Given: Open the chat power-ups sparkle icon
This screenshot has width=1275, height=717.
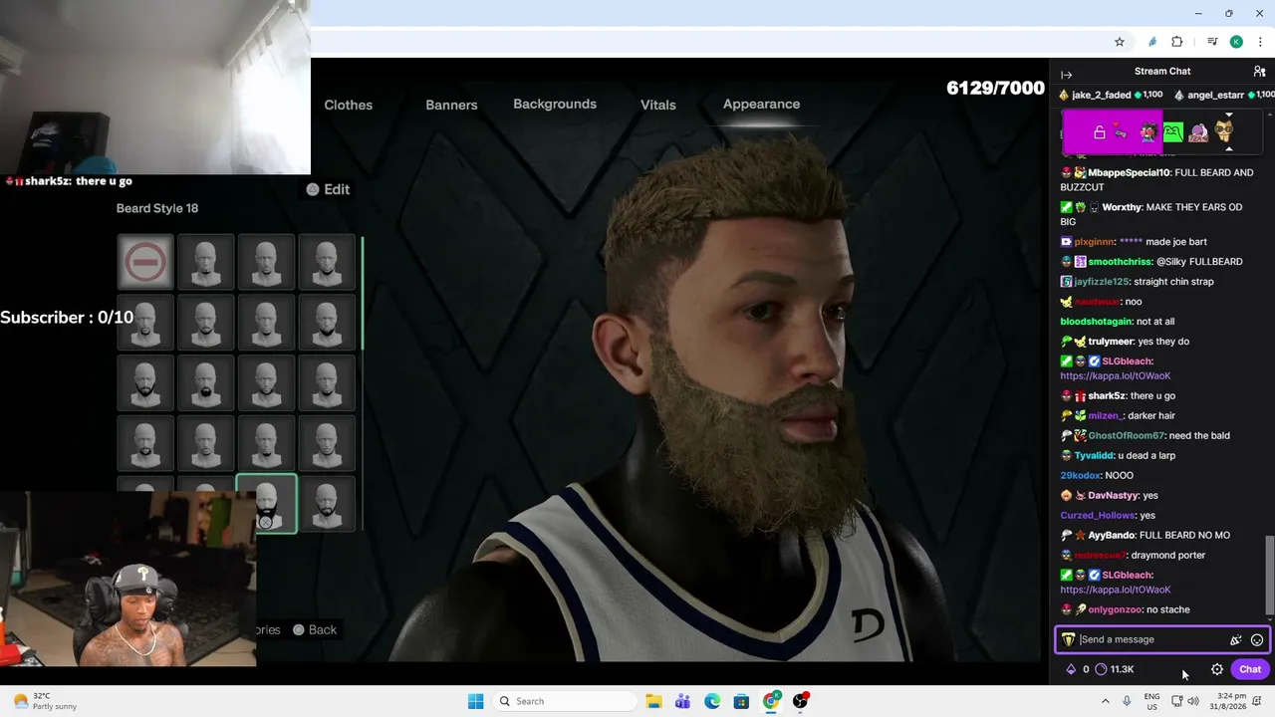Looking at the screenshot, I should click(x=1236, y=640).
